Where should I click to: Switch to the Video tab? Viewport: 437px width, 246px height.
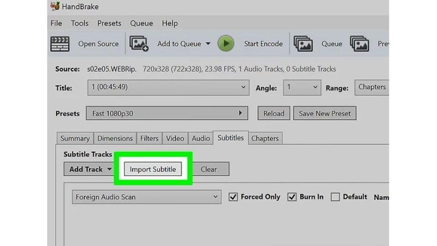[x=175, y=138]
